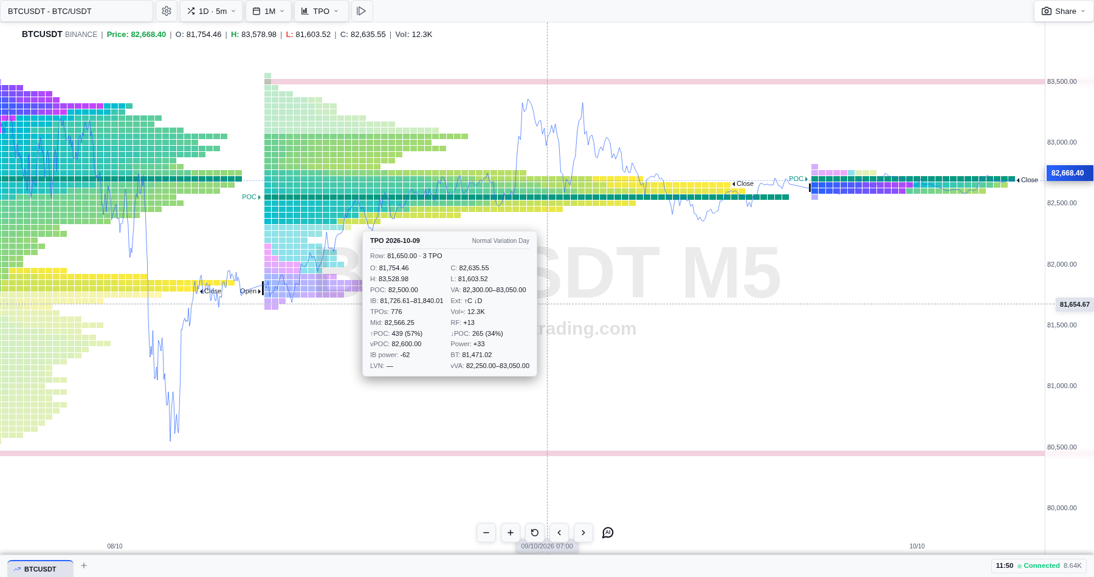Click the replay playback icon in toolbar
Screen dimensions: 1094x577
362,11
